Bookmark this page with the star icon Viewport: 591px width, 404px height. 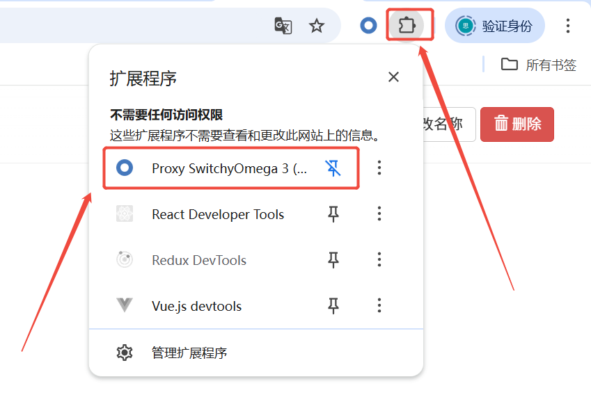(x=317, y=26)
